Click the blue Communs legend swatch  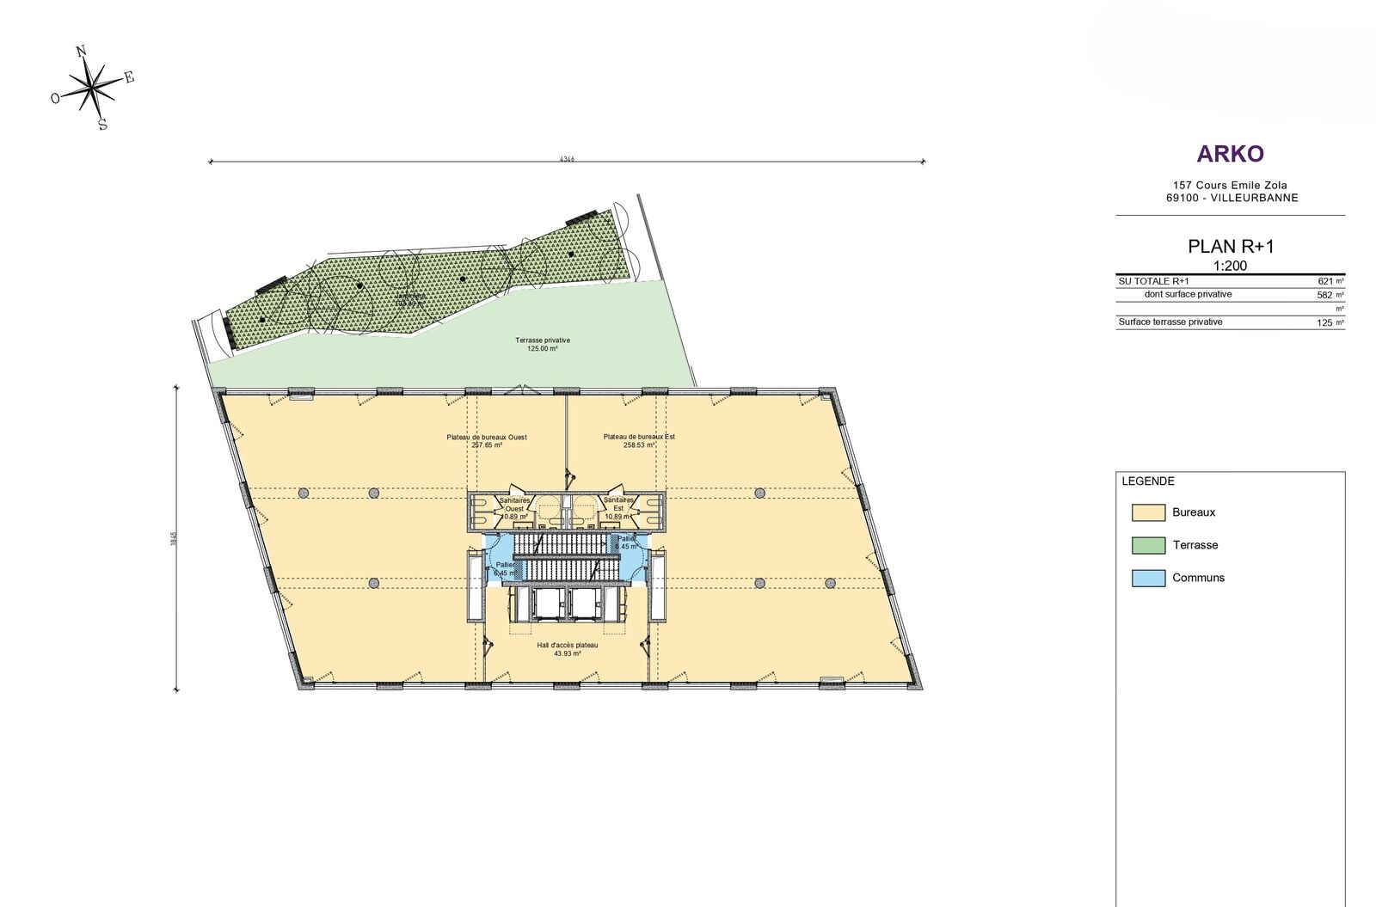tap(1148, 579)
